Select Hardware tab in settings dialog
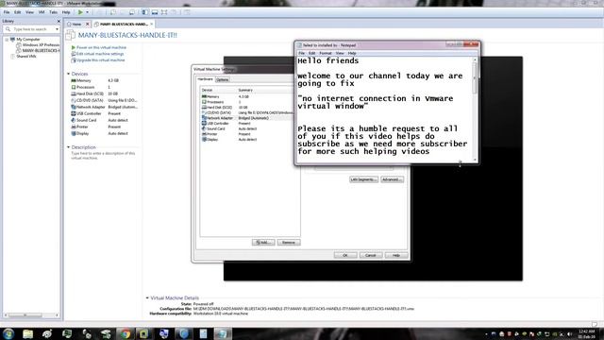 (x=206, y=79)
